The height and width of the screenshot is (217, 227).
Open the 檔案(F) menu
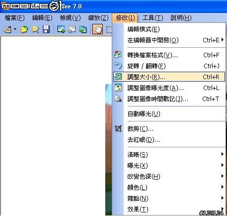coord(14,18)
